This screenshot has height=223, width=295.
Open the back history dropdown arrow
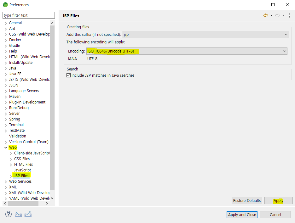pos(271,15)
